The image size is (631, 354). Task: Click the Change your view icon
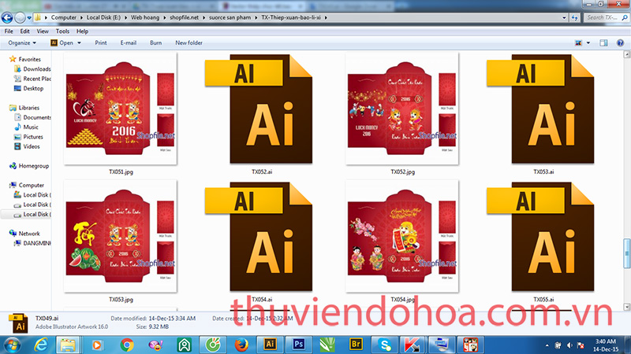(579, 43)
